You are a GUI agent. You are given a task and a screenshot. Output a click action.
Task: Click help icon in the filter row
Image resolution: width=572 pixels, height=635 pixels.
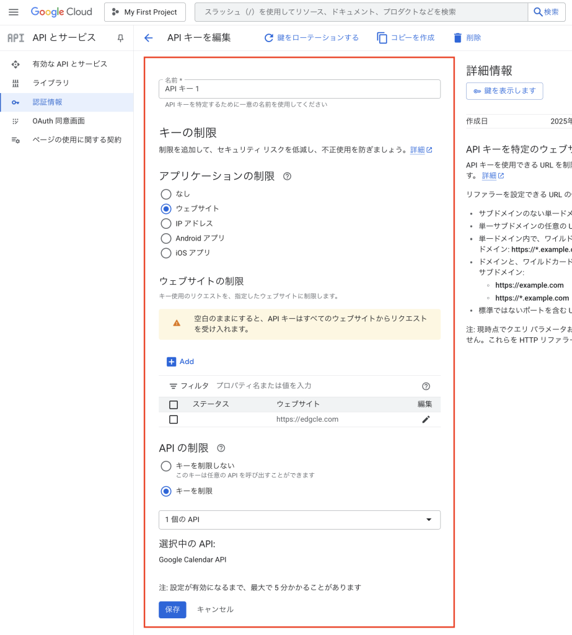coord(426,386)
